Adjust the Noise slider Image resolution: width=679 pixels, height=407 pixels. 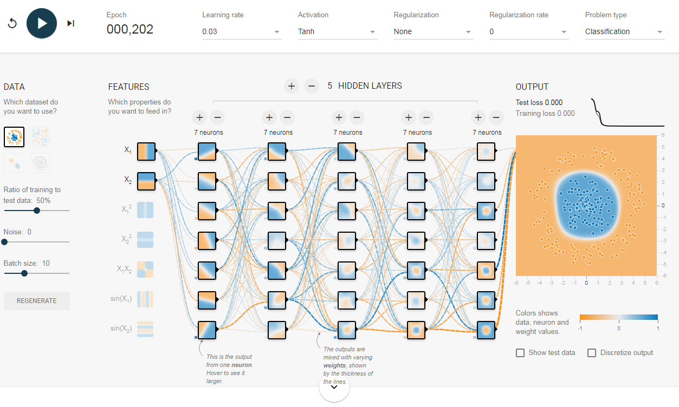4,242
